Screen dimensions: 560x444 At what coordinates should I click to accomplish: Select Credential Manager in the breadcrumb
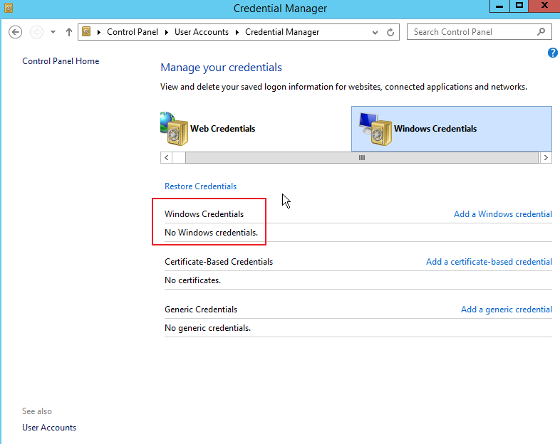[282, 32]
